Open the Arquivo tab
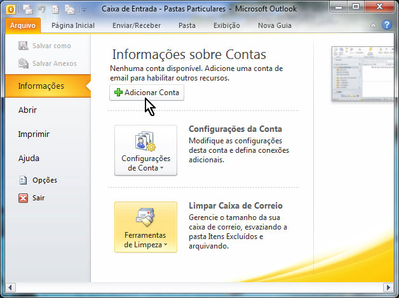Viewport: 399px width, 298px height. pyautogui.click(x=23, y=25)
